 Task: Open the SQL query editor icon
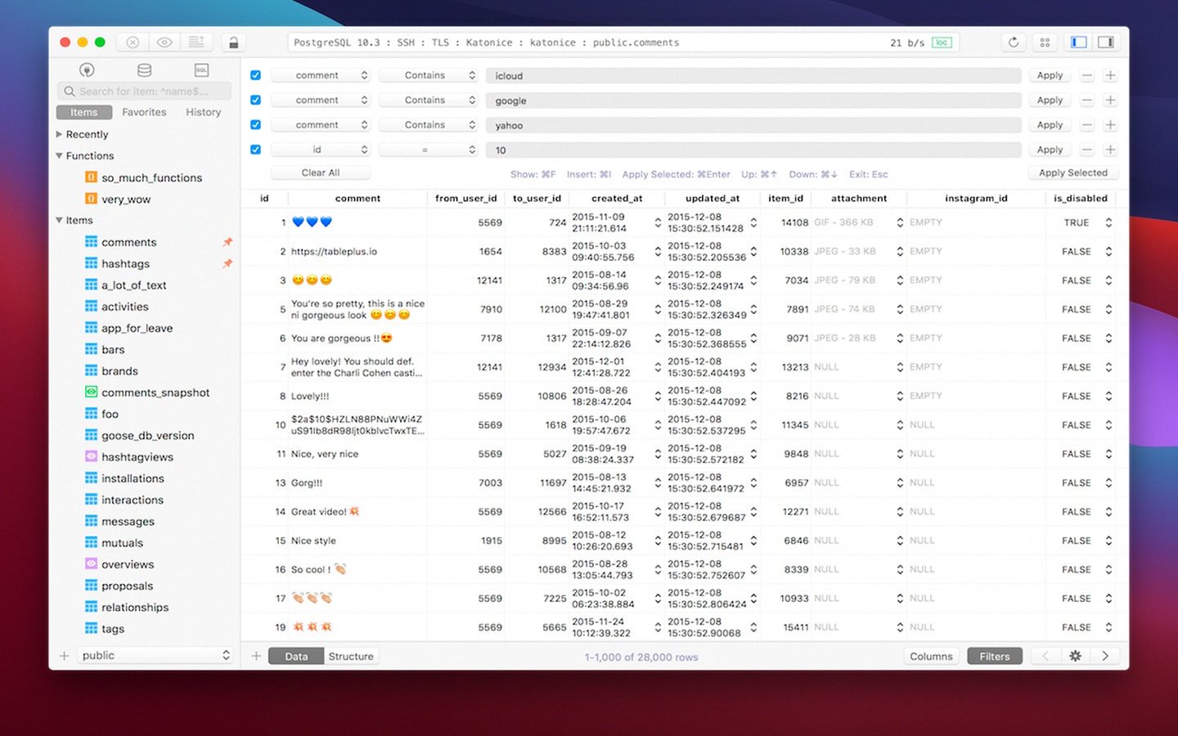[x=201, y=70]
